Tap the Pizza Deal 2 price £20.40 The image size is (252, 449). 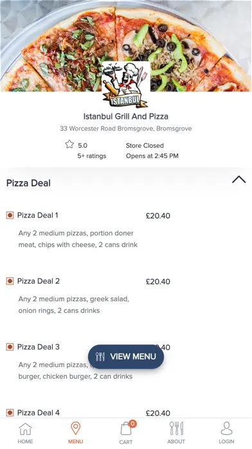coord(157,282)
